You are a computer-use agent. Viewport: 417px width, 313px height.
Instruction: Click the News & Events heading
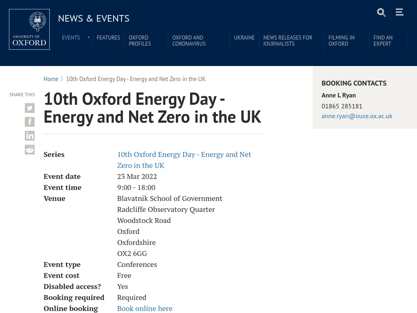click(x=94, y=18)
